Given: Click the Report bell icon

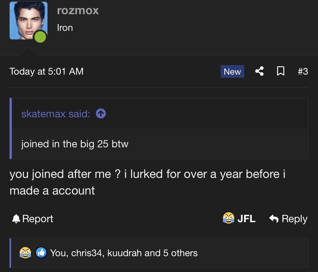Looking at the screenshot, I should [16, 219].
